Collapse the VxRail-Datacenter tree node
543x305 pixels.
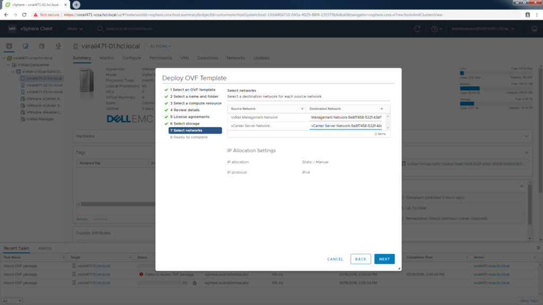pos(8,65)
